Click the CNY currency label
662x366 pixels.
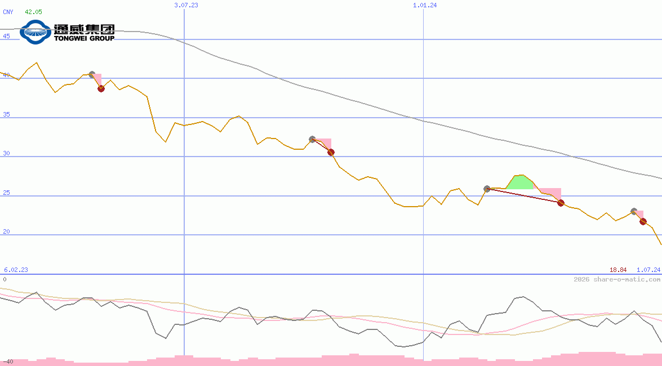coord(8,12)
